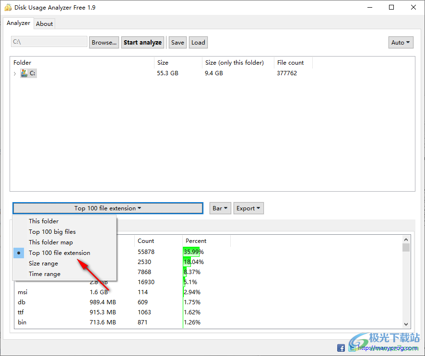Click the Save button
This screenshot has height=356, width=425.
pos(177,43)
